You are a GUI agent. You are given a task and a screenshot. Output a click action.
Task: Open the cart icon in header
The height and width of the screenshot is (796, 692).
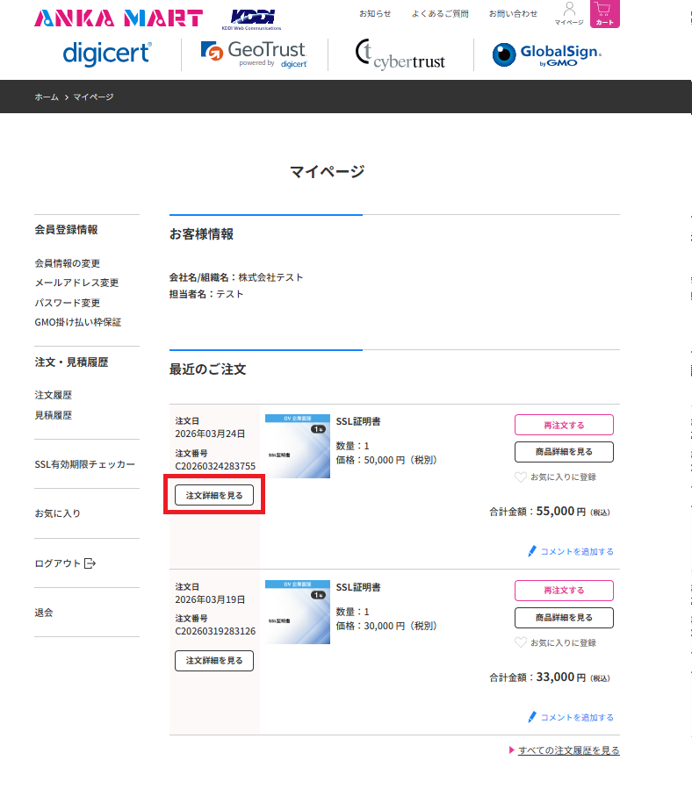tap(604, 14)
